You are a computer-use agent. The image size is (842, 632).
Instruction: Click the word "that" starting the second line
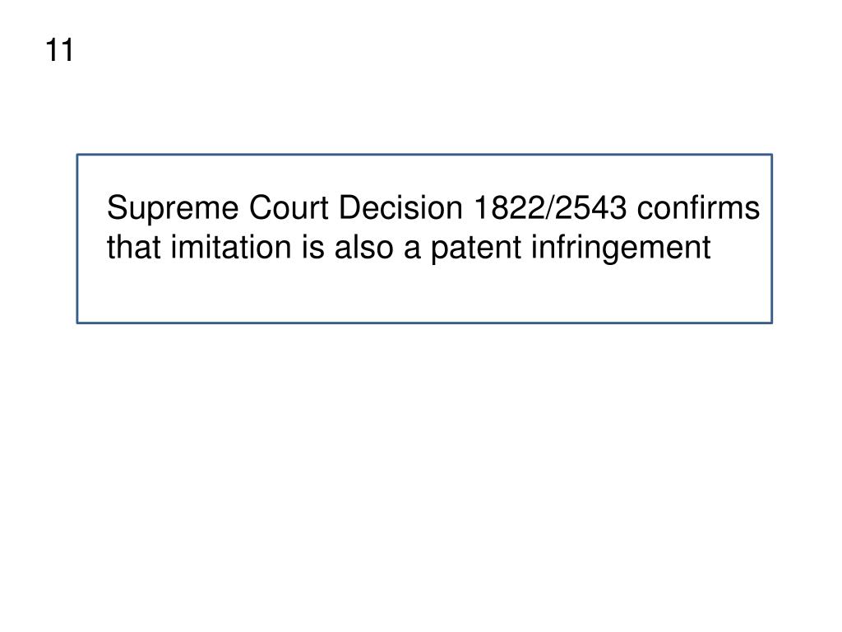click(x=134, y=247)
